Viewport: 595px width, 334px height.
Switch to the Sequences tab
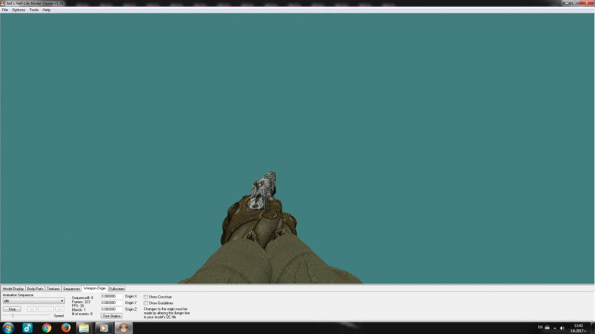pyautogui.click(x=71, y=289)
